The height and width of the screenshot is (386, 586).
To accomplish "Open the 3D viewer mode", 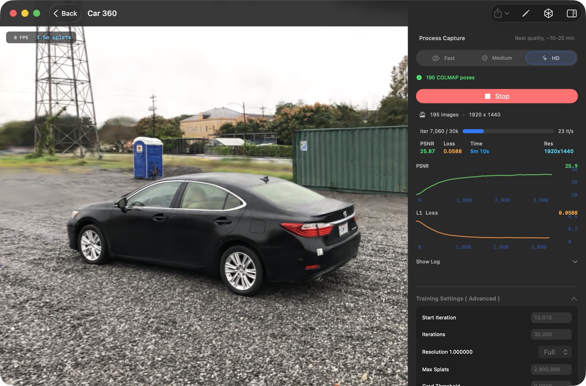I will 549,13.
